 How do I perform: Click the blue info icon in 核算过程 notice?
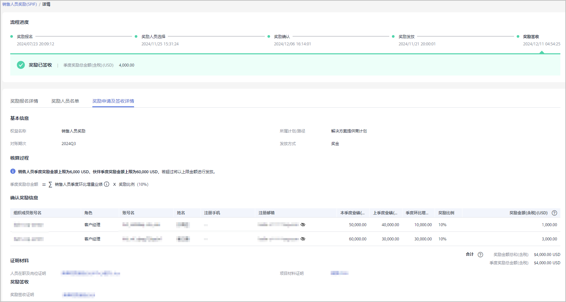[x=13, y=171]
